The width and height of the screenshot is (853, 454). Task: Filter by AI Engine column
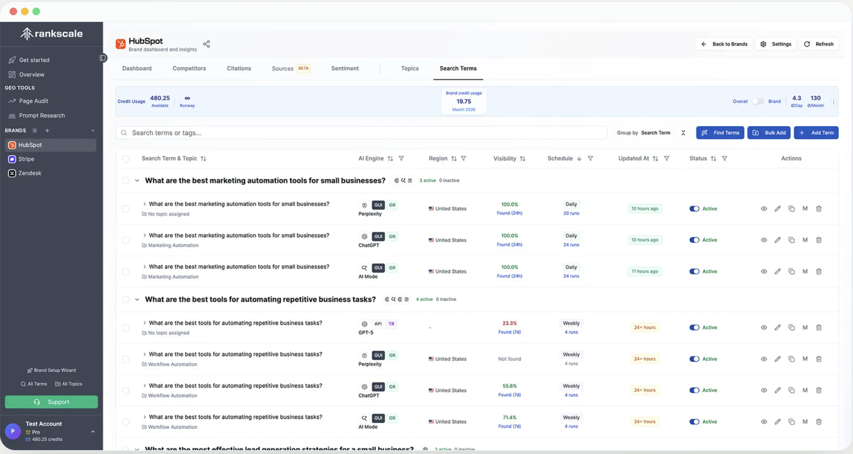click(x=401, y=158)
